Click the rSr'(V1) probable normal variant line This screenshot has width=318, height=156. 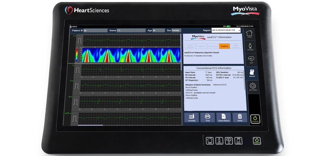click(200, 93)
